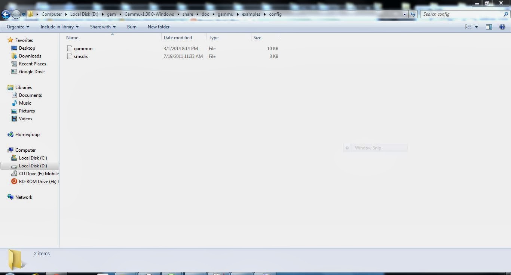Click the Downloads folder icon
511x275 pixels.
[x=14, y=56]
